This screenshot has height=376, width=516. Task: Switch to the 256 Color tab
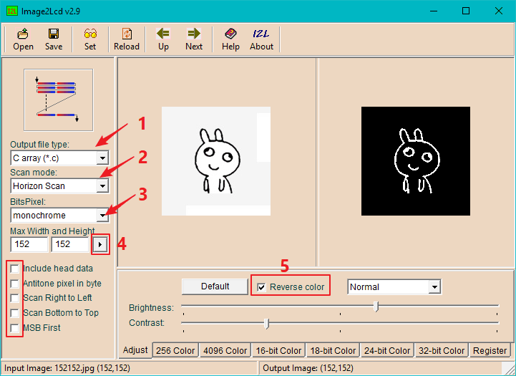pos(175,351)
